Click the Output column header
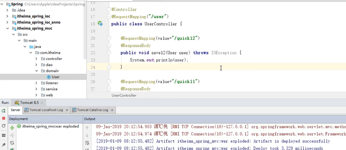 click(90, 119)
